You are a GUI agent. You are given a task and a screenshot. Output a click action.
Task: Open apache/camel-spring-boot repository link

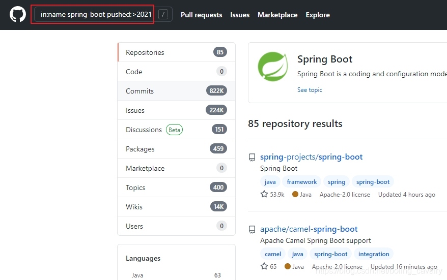[x=309, y=229]
